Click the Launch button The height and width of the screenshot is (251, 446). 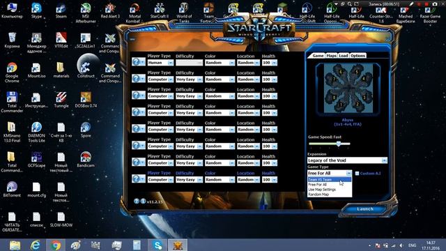[365, 209]
